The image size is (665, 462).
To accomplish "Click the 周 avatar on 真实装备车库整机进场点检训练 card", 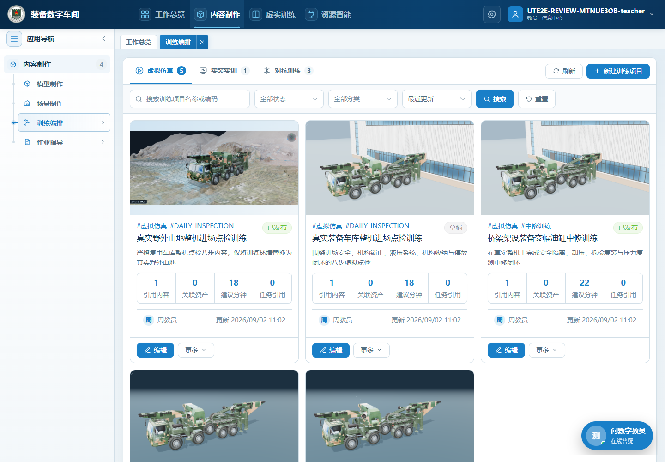I will (x=324, y=320).
